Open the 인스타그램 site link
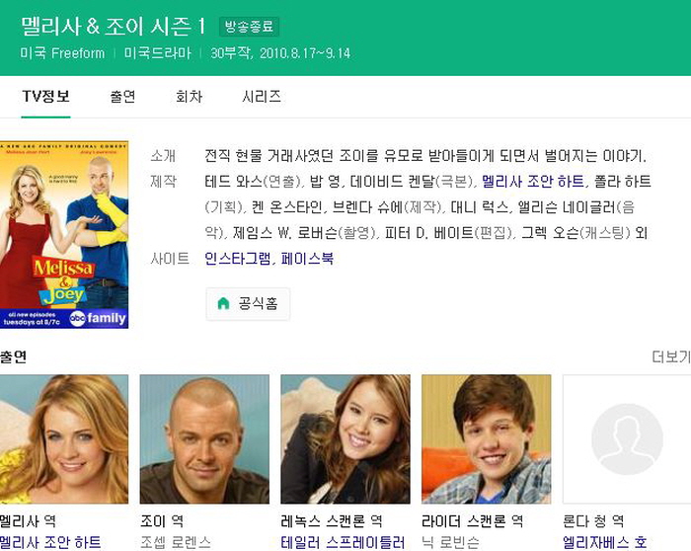Screen dimensions: 691x551 [238, 259]
